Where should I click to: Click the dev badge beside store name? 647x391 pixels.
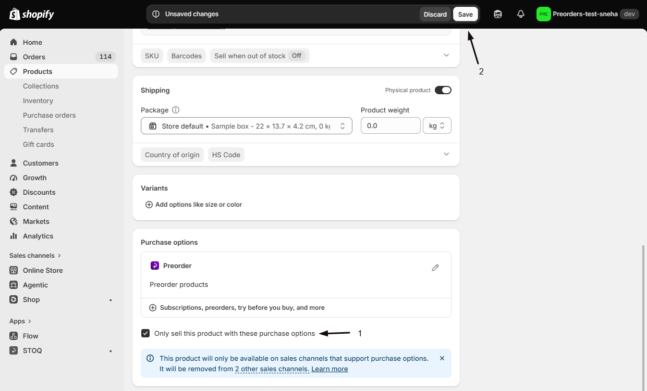point(629,14)
